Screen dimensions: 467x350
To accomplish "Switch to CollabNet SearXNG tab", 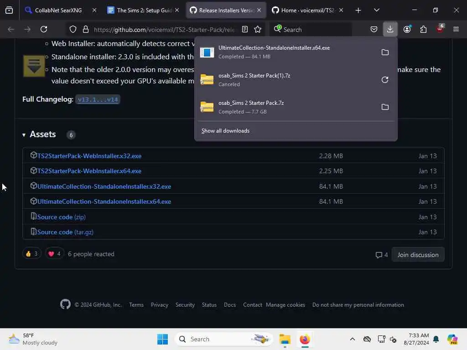I will click(x=58, y=10).
